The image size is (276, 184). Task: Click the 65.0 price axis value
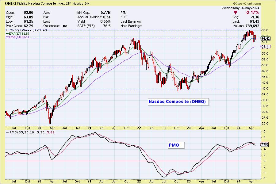coord(265,30)
